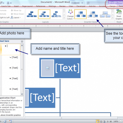Open the Page Layout tab
The height and width of the screenshot is (123, 123).
(x=27, y=6)
